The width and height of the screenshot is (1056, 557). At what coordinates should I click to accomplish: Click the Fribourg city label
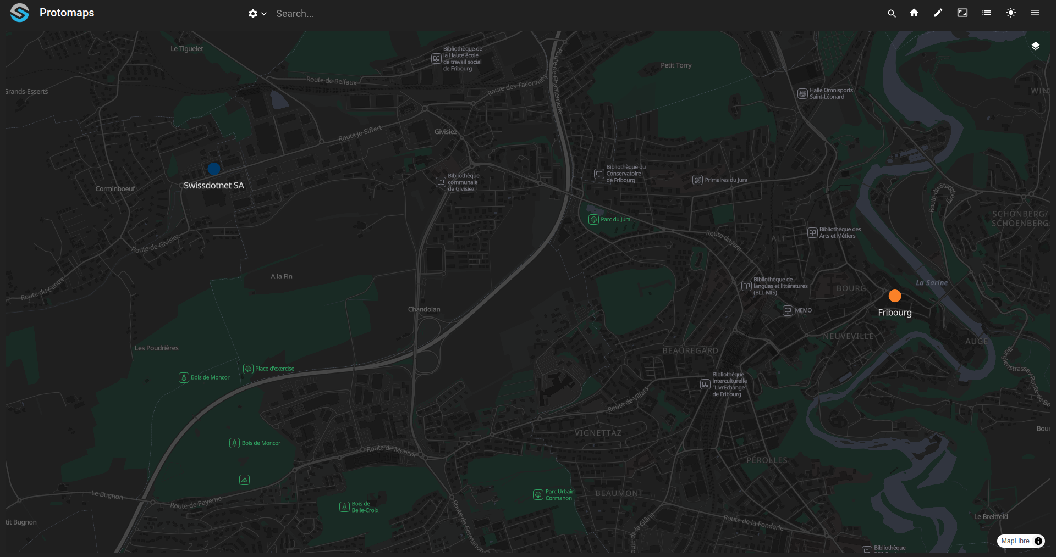[x=895, y=313]
